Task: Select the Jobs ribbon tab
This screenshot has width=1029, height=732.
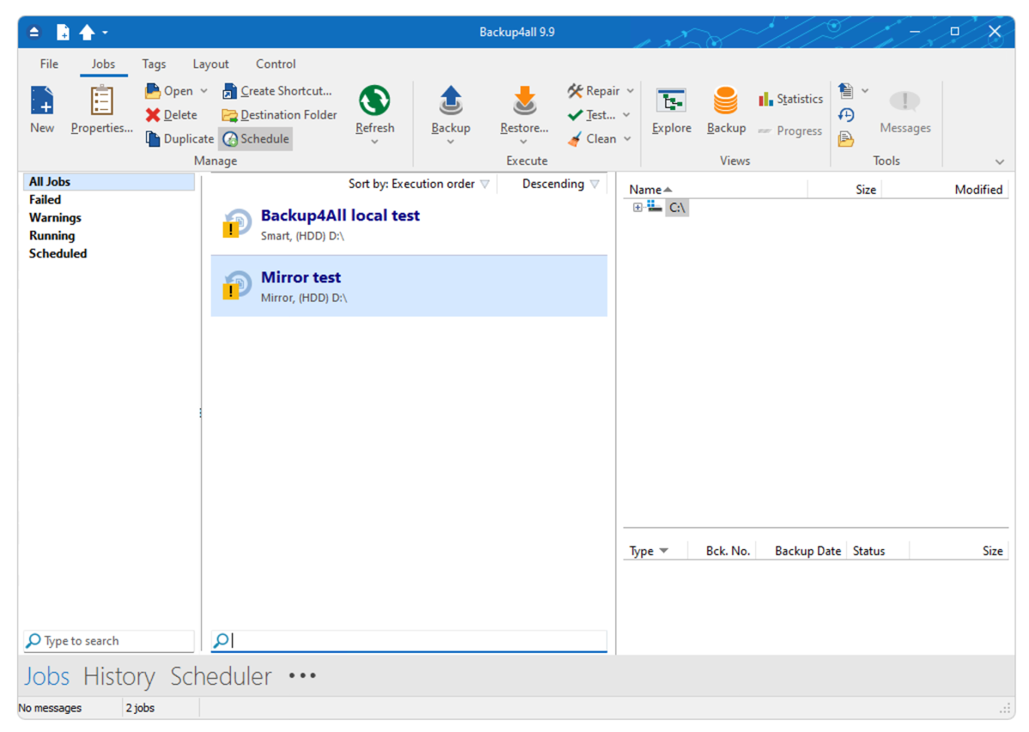Action: click(x=103, y=64)
